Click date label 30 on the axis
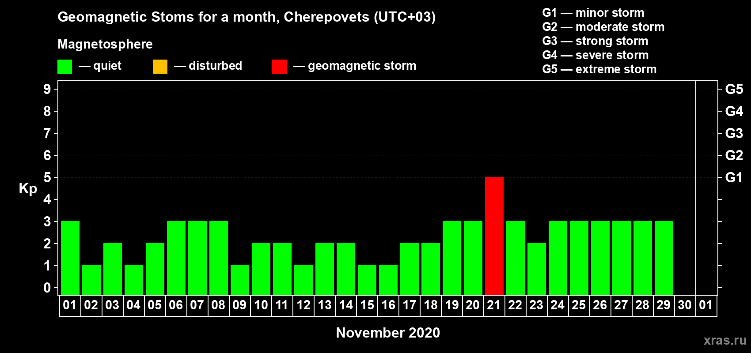This screenshot has width=751, height=353. 685,305
